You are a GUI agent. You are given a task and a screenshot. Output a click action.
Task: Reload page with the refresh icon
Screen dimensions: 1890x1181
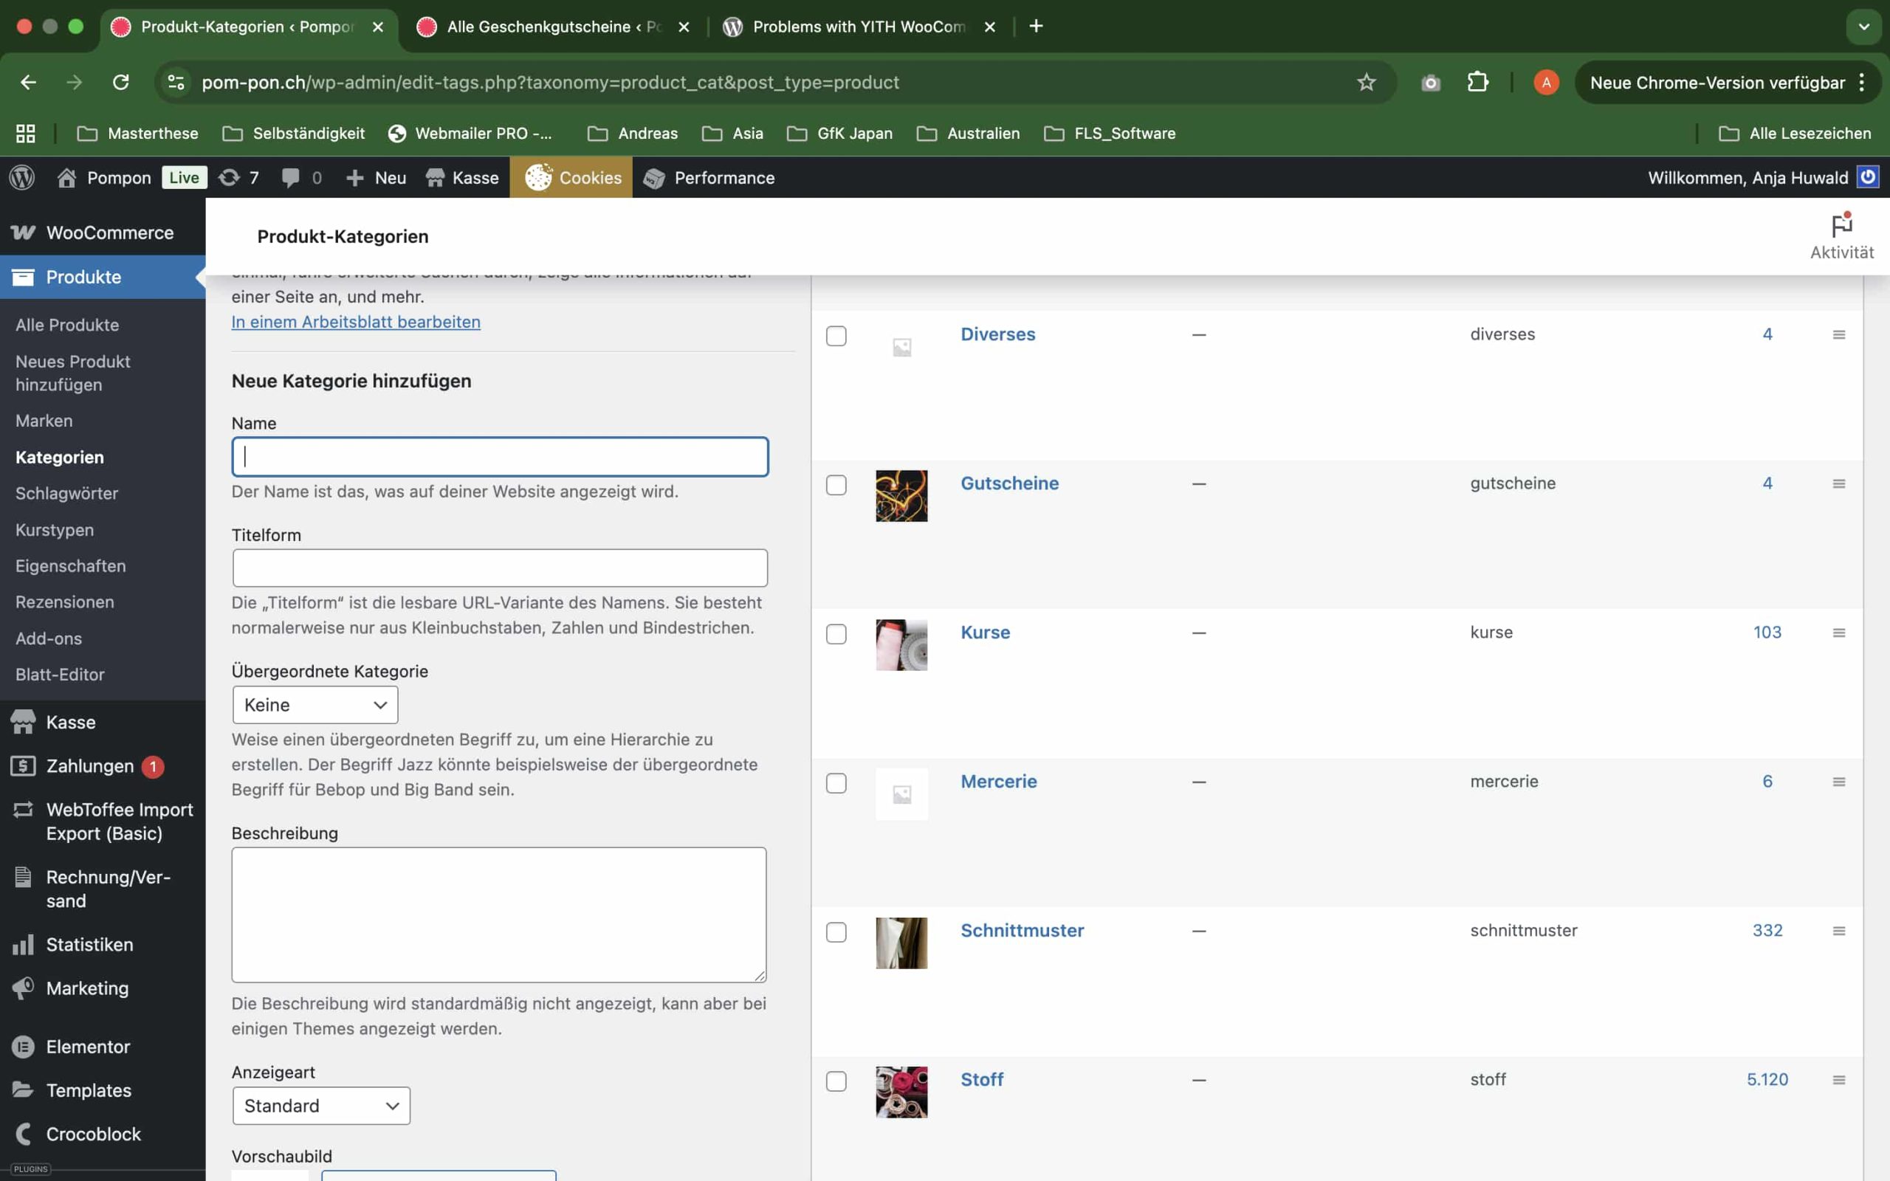coord(120,82)
